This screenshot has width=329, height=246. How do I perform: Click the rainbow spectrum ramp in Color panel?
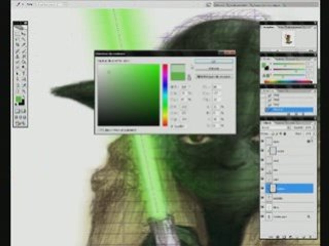(x=288, y=82)
